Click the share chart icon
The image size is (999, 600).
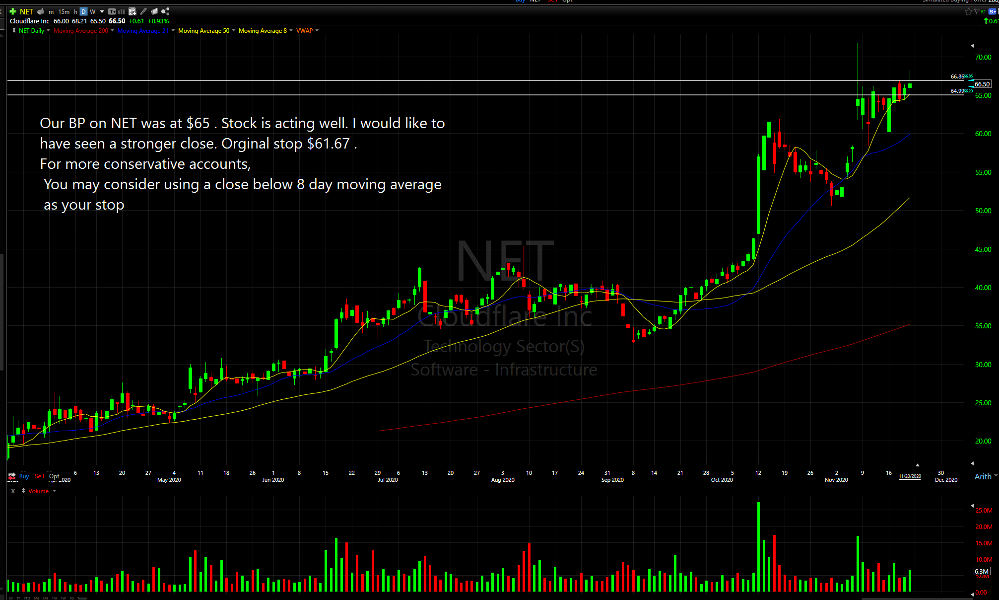(165, 11)
